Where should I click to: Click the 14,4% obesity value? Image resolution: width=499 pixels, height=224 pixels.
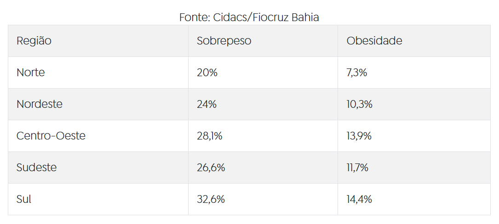click(x=359, y=199)
